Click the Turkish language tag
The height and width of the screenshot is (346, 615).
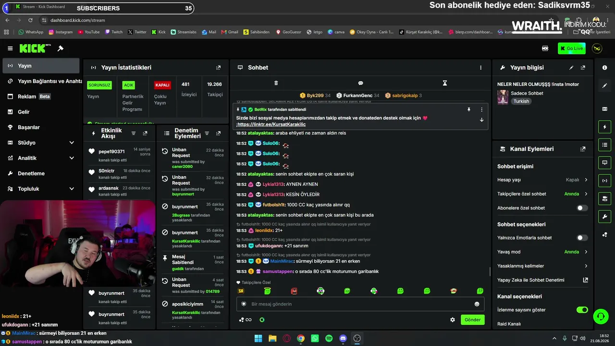pyautogui.click(x=521, y=101)
